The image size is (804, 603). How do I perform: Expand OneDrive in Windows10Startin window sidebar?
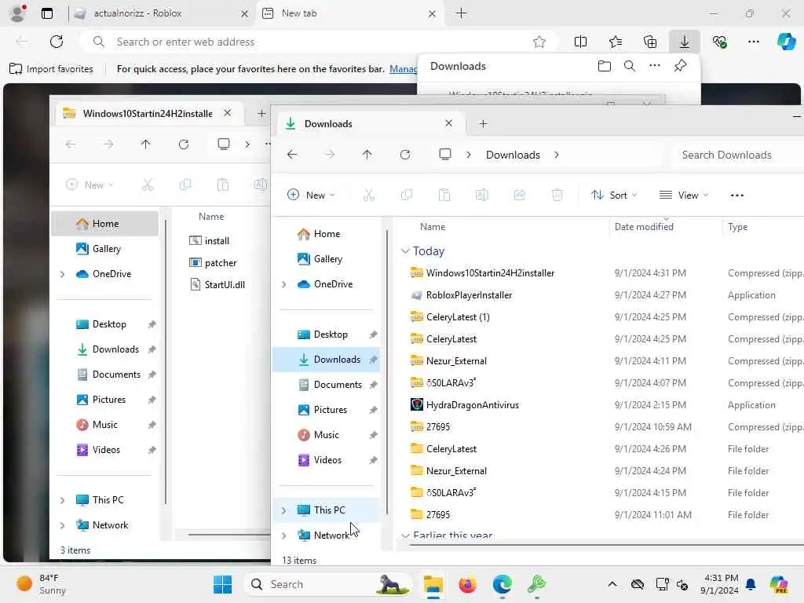(63, 274)
